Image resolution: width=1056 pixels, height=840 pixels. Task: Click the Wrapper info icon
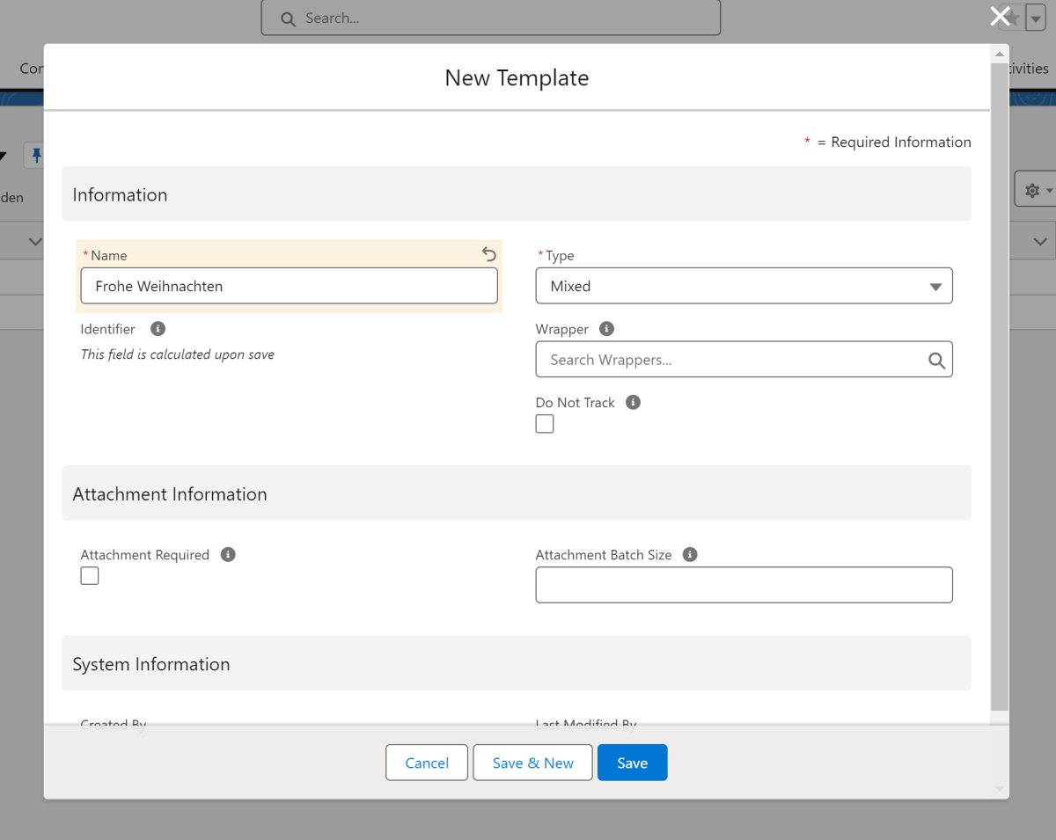(606, 328)
